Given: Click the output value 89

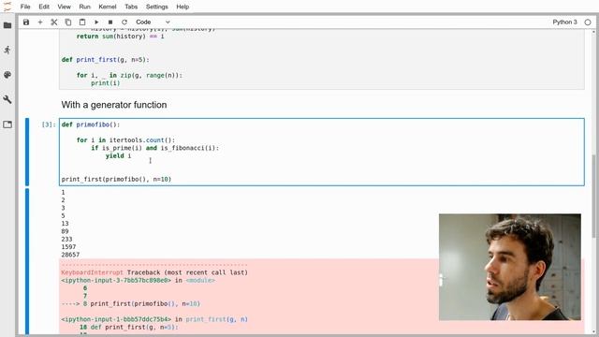Looking at the screenshot, I should [x=65, y=231].
